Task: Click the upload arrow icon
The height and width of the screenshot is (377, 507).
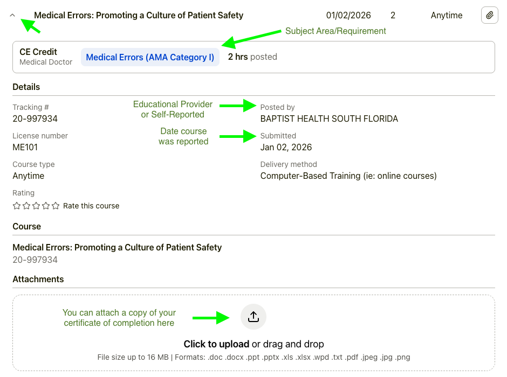Action: (253, 317)
